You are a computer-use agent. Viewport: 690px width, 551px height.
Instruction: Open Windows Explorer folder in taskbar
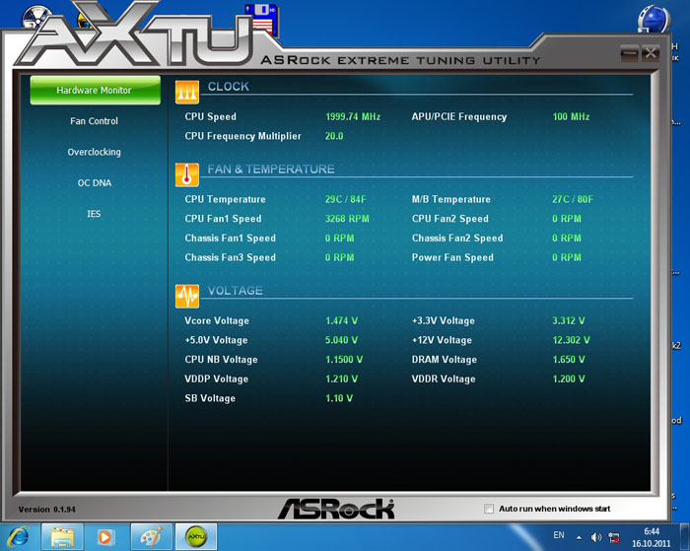point(62,537)
